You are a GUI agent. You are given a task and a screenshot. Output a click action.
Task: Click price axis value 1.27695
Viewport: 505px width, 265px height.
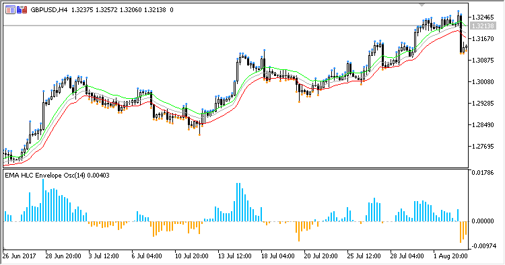tap(483, 147)
